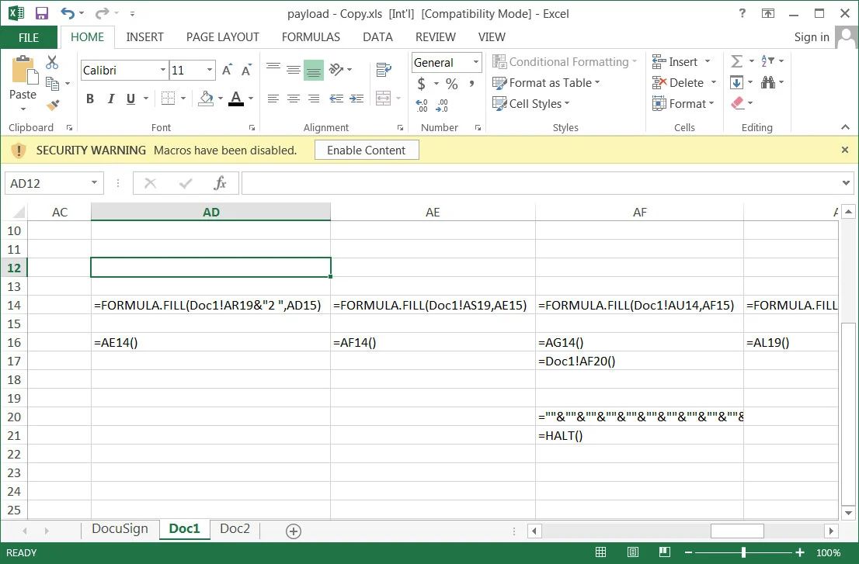
Task: Toggle Merge and Center
Action: [x=383, y=98]
